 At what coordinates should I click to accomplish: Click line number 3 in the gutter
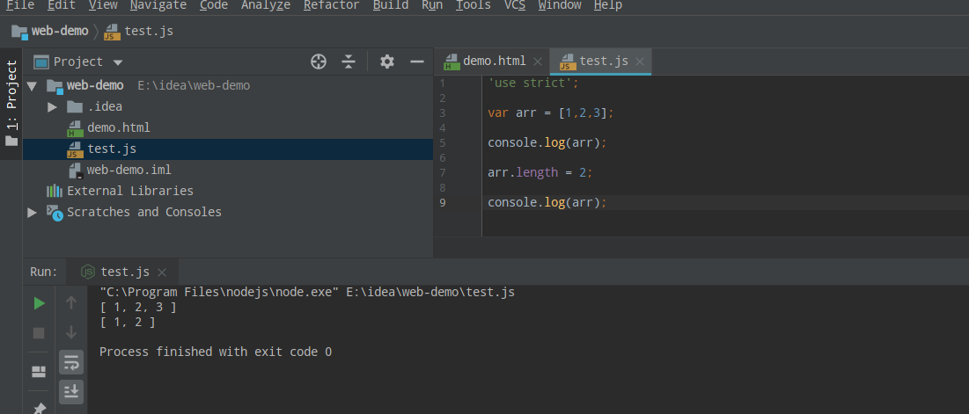pos(443,113)
